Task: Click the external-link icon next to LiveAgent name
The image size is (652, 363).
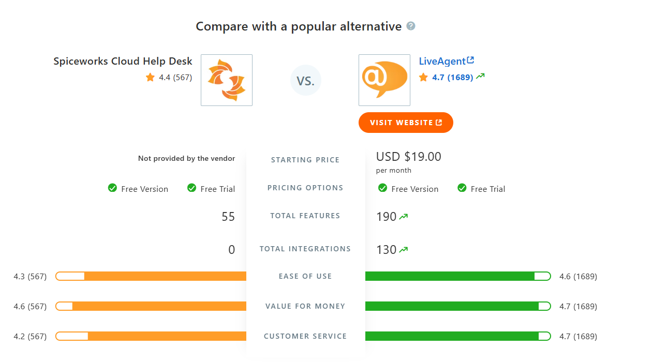Action: coord(470,59)
